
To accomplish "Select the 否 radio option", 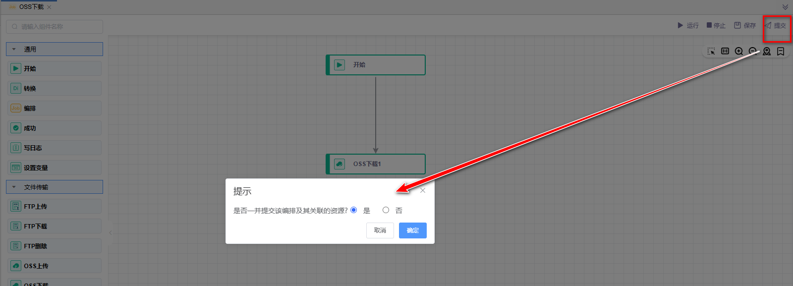I will [x=386, y=210].
